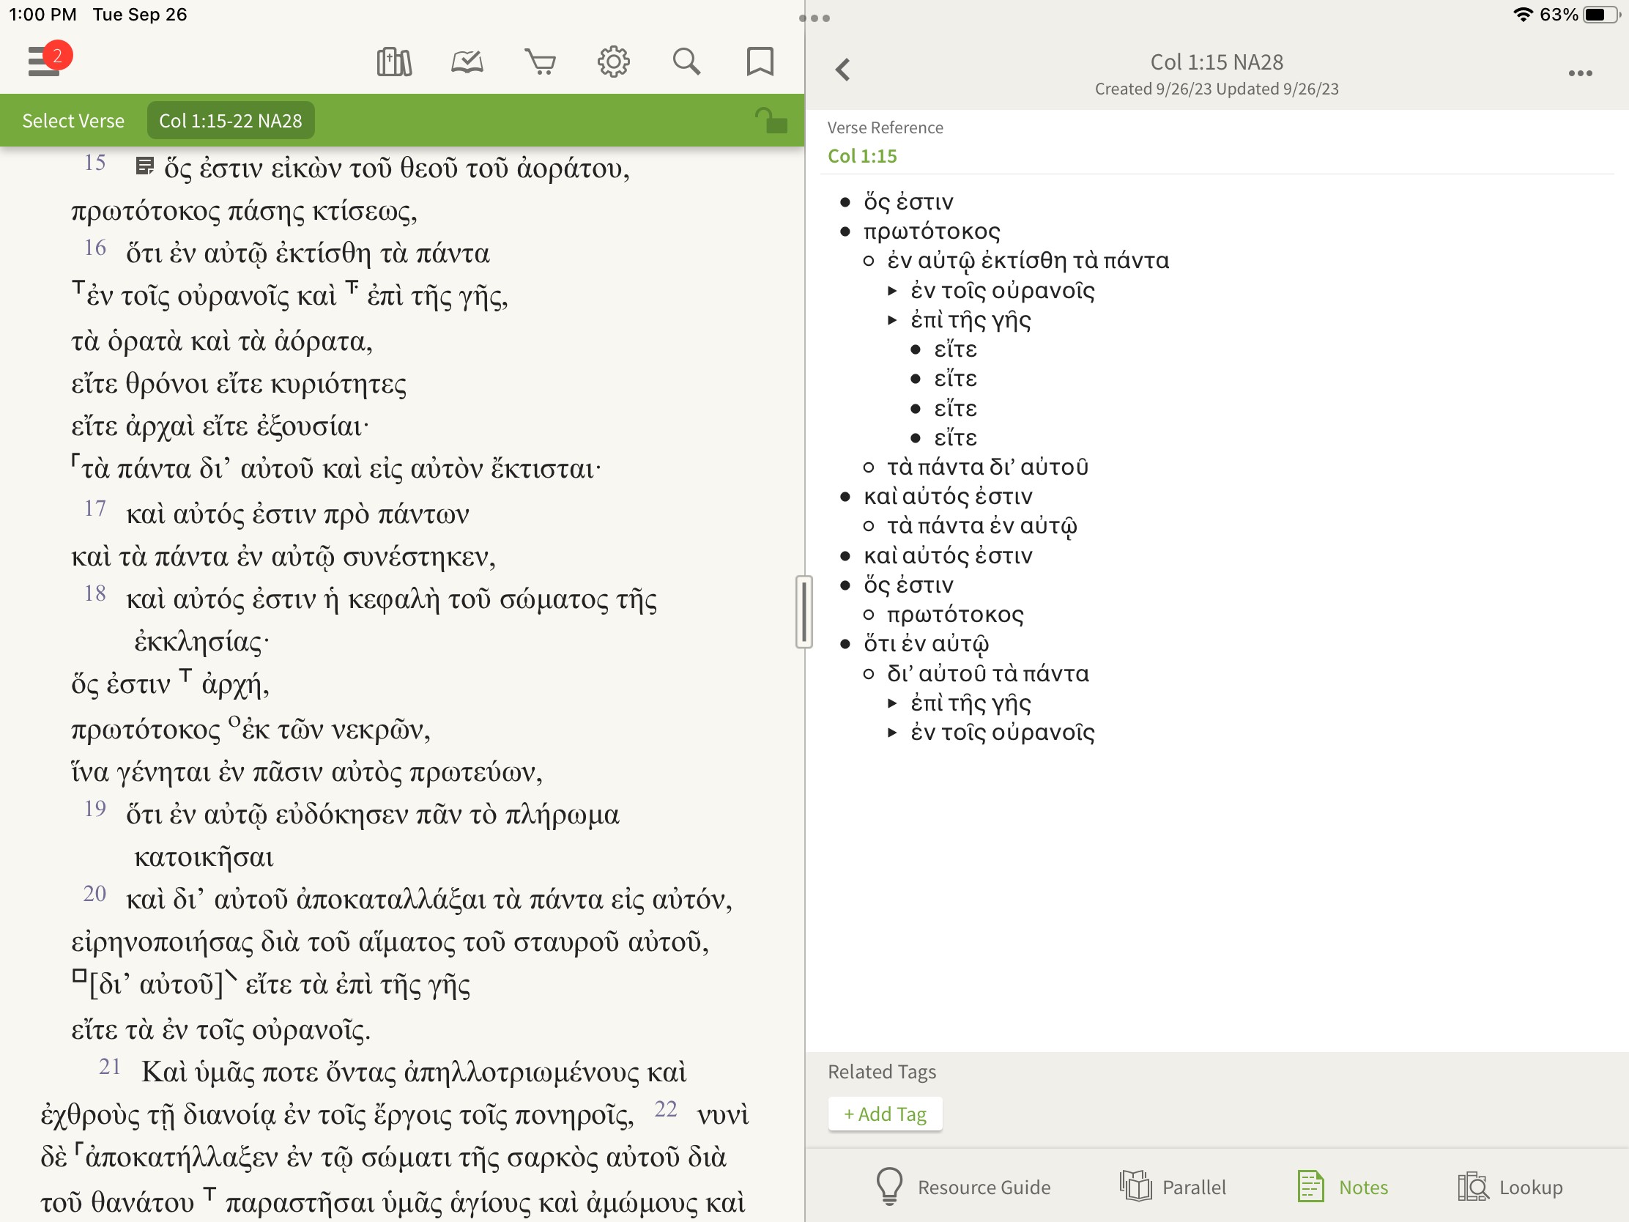Tap the note title Col 1:15 NA28
Viewport: 1629px width, 1222px height.
tap(1217, 62)
